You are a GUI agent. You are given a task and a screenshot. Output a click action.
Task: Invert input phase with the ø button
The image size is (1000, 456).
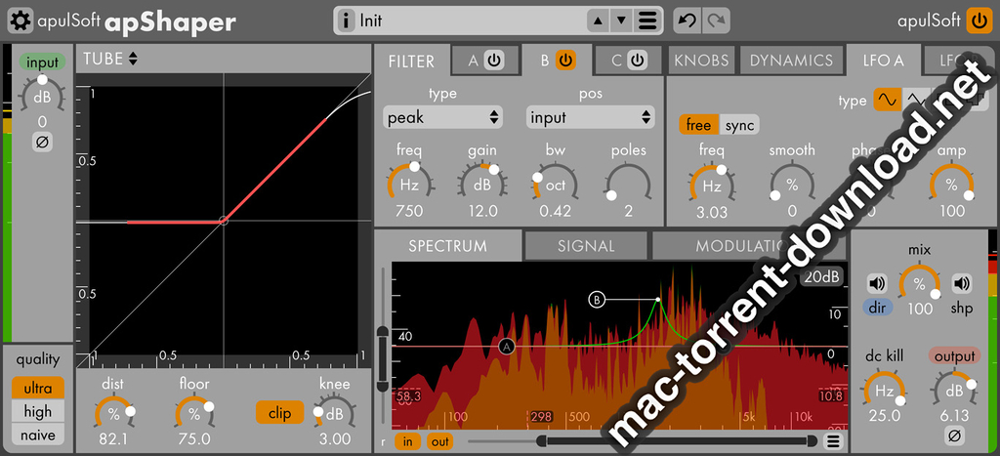(x=42, y=143)
